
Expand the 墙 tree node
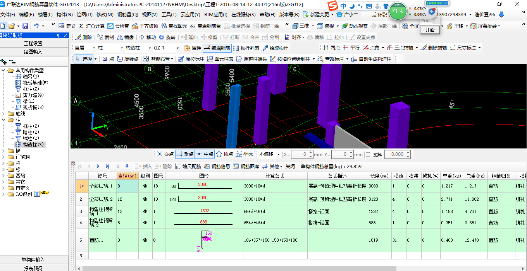tap(3, 151)
